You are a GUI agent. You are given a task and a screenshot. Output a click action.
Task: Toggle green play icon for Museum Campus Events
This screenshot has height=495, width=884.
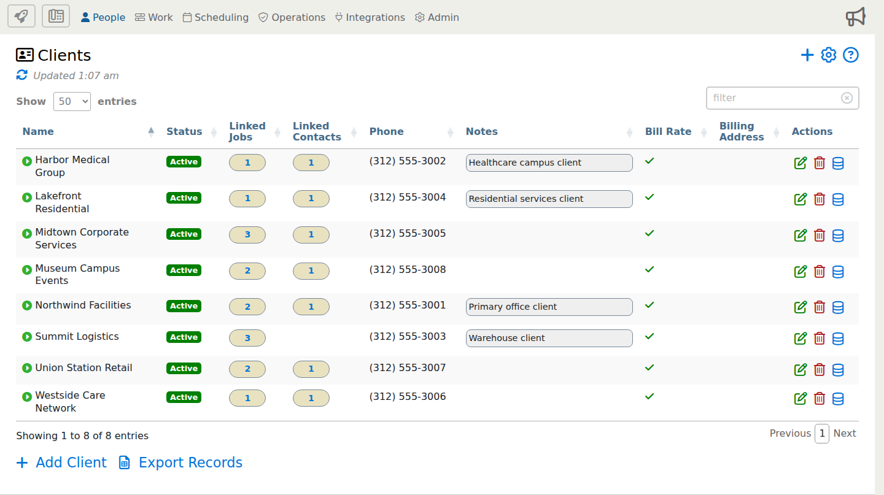27,270
